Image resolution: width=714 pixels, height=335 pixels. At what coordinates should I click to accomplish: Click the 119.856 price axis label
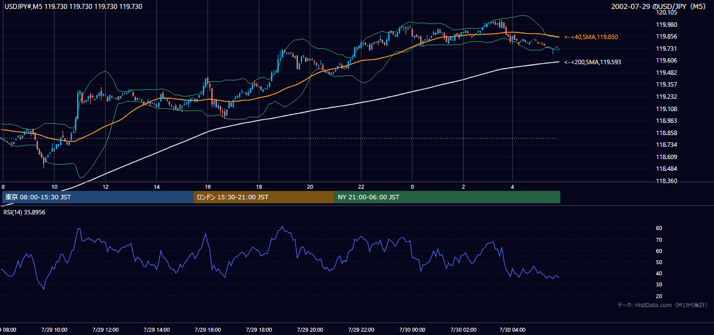pos(667,36)
